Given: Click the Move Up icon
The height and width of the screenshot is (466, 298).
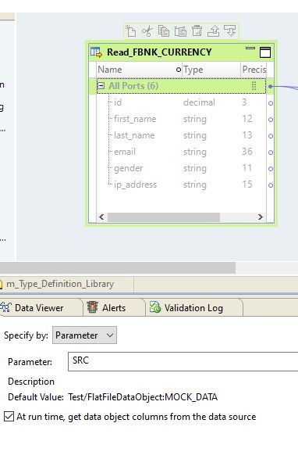Looking at the screenshot, I should [x=214, y=31].
